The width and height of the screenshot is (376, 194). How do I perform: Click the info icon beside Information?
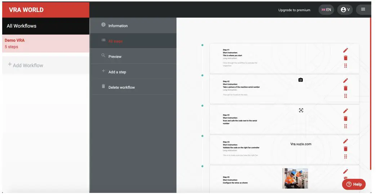click(x=103, y=25)
